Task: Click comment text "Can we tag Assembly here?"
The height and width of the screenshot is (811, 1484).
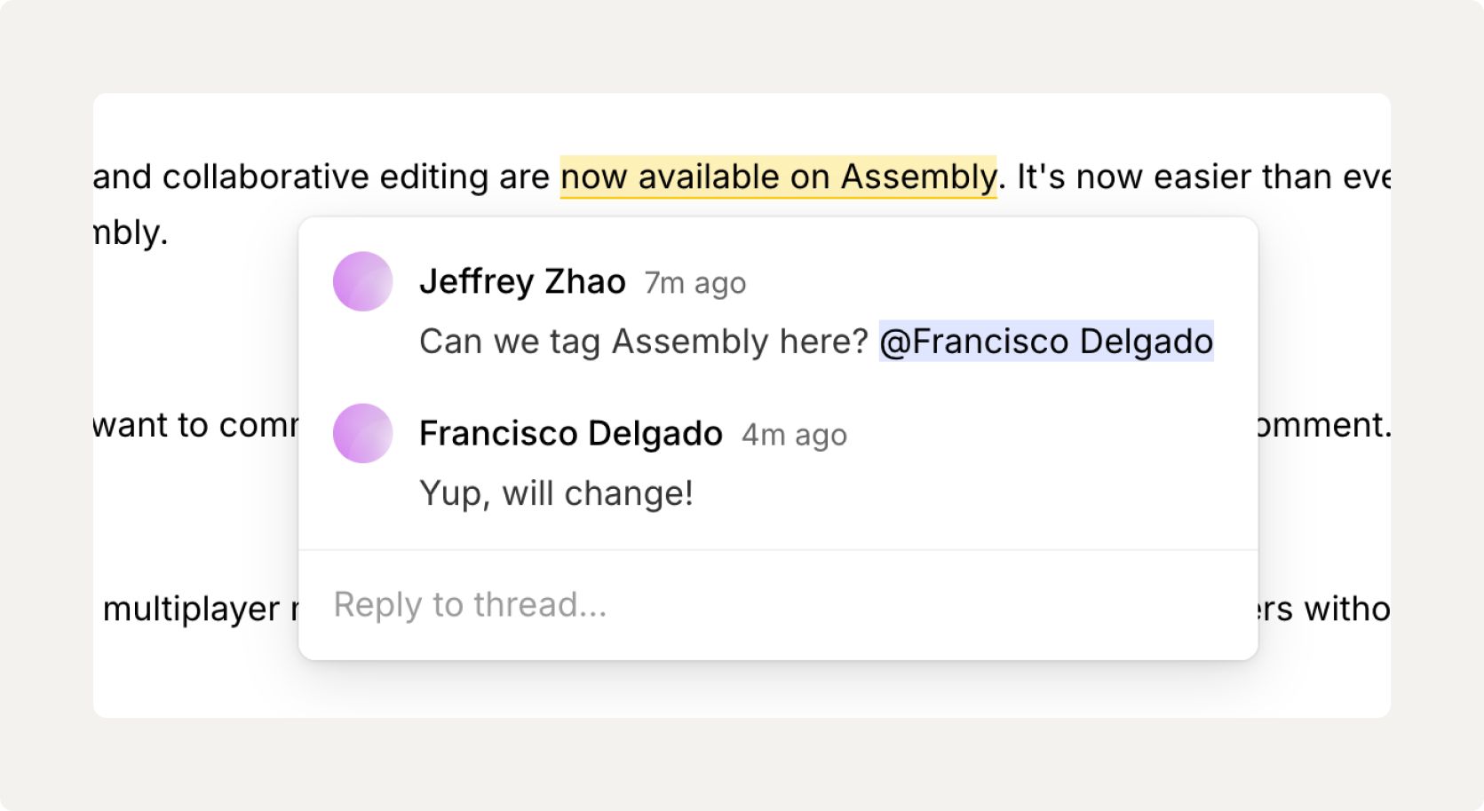Action: [x=643, y=342]
